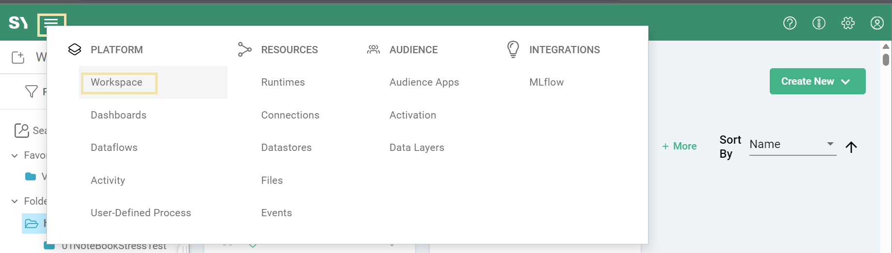Click the + More link
Viewport: 892px width, 253px height.
(x=679, y=146)
